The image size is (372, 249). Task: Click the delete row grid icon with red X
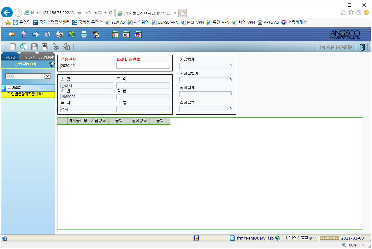[126, 35]
